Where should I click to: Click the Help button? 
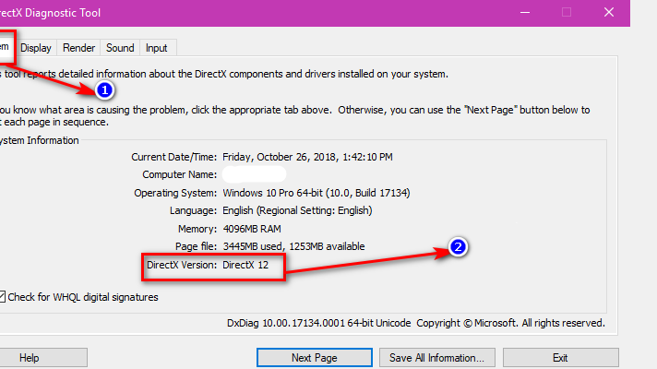pos(43,358)
